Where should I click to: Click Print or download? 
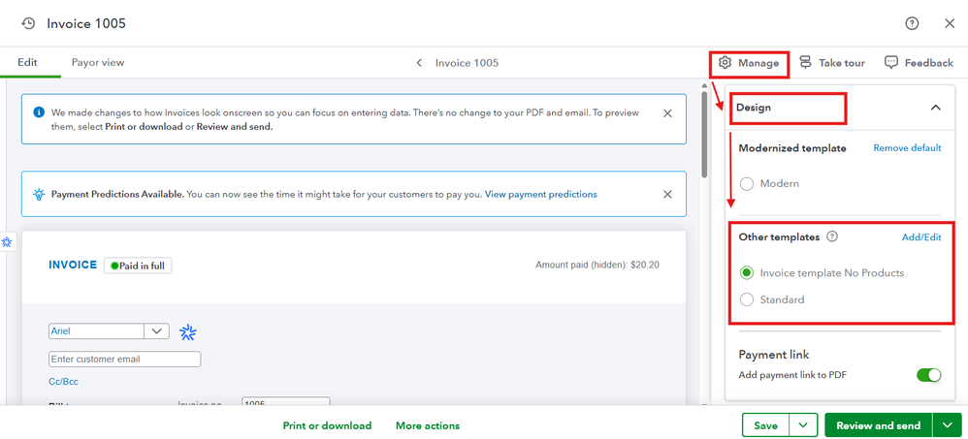(327, 425)
